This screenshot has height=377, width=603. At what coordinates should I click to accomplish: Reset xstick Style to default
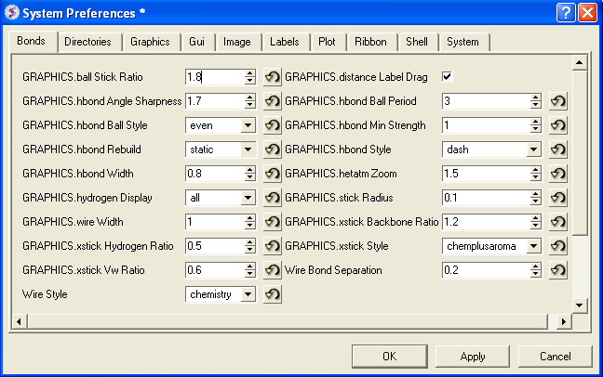pos(558,246)
